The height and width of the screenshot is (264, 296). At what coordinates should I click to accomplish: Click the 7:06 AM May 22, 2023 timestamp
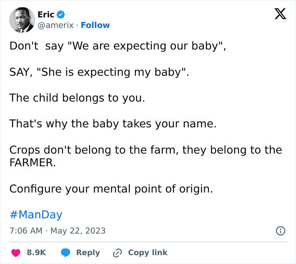tap(58, 231)
